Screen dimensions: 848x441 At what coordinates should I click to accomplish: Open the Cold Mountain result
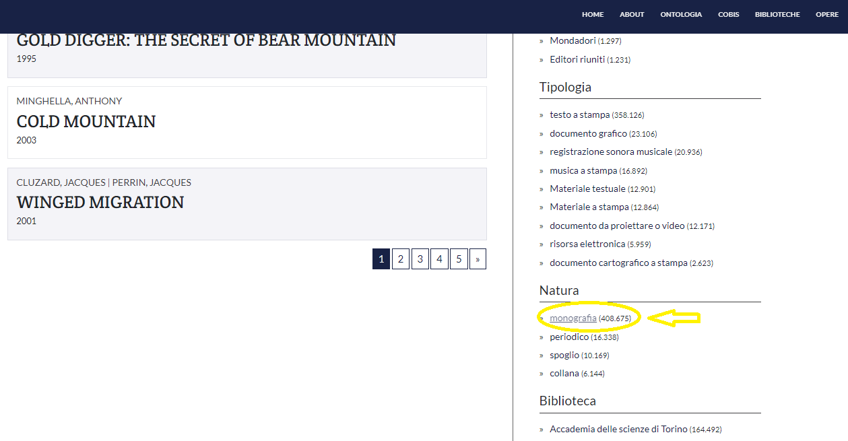pos(86,122)
